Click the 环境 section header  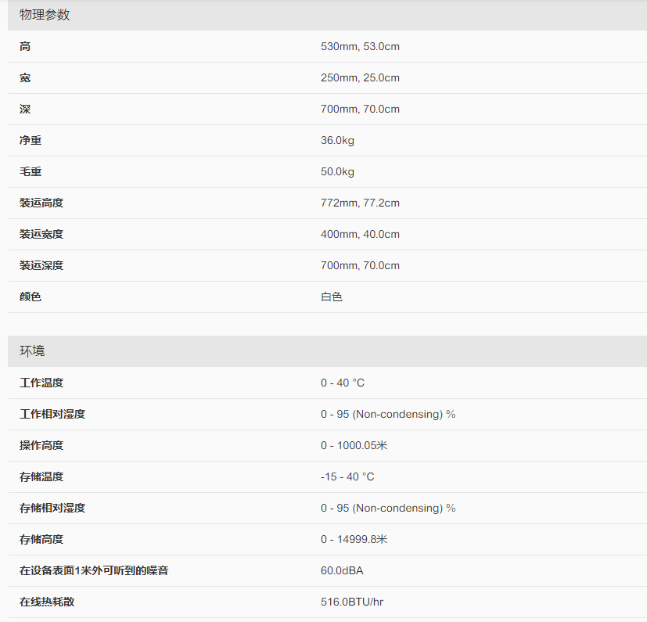(x=32, y=351)
